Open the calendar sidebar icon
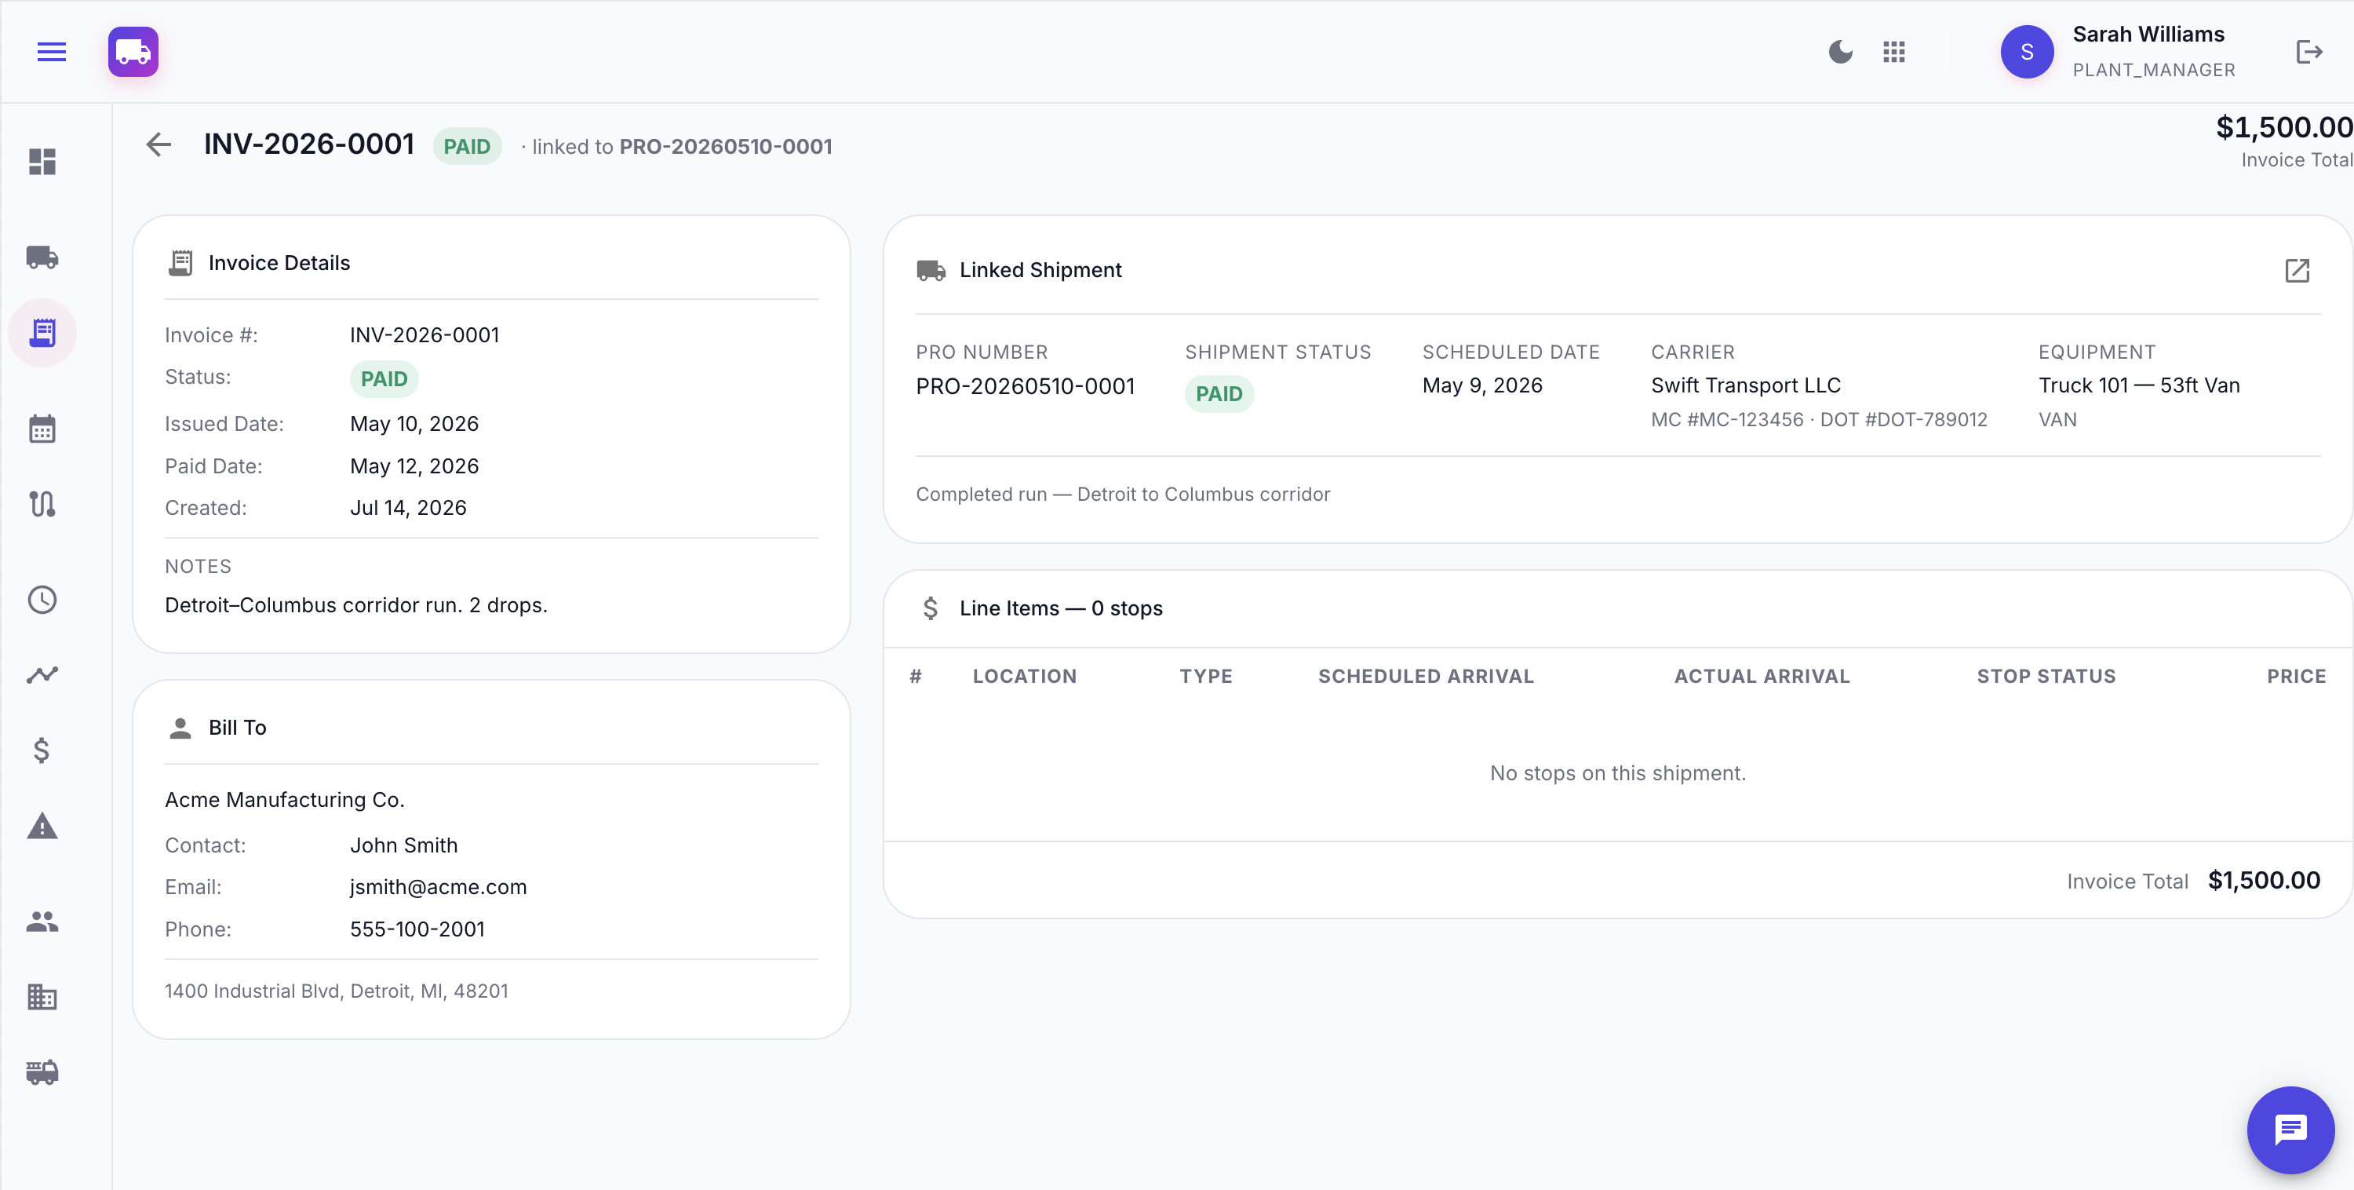 pos(42,429)
